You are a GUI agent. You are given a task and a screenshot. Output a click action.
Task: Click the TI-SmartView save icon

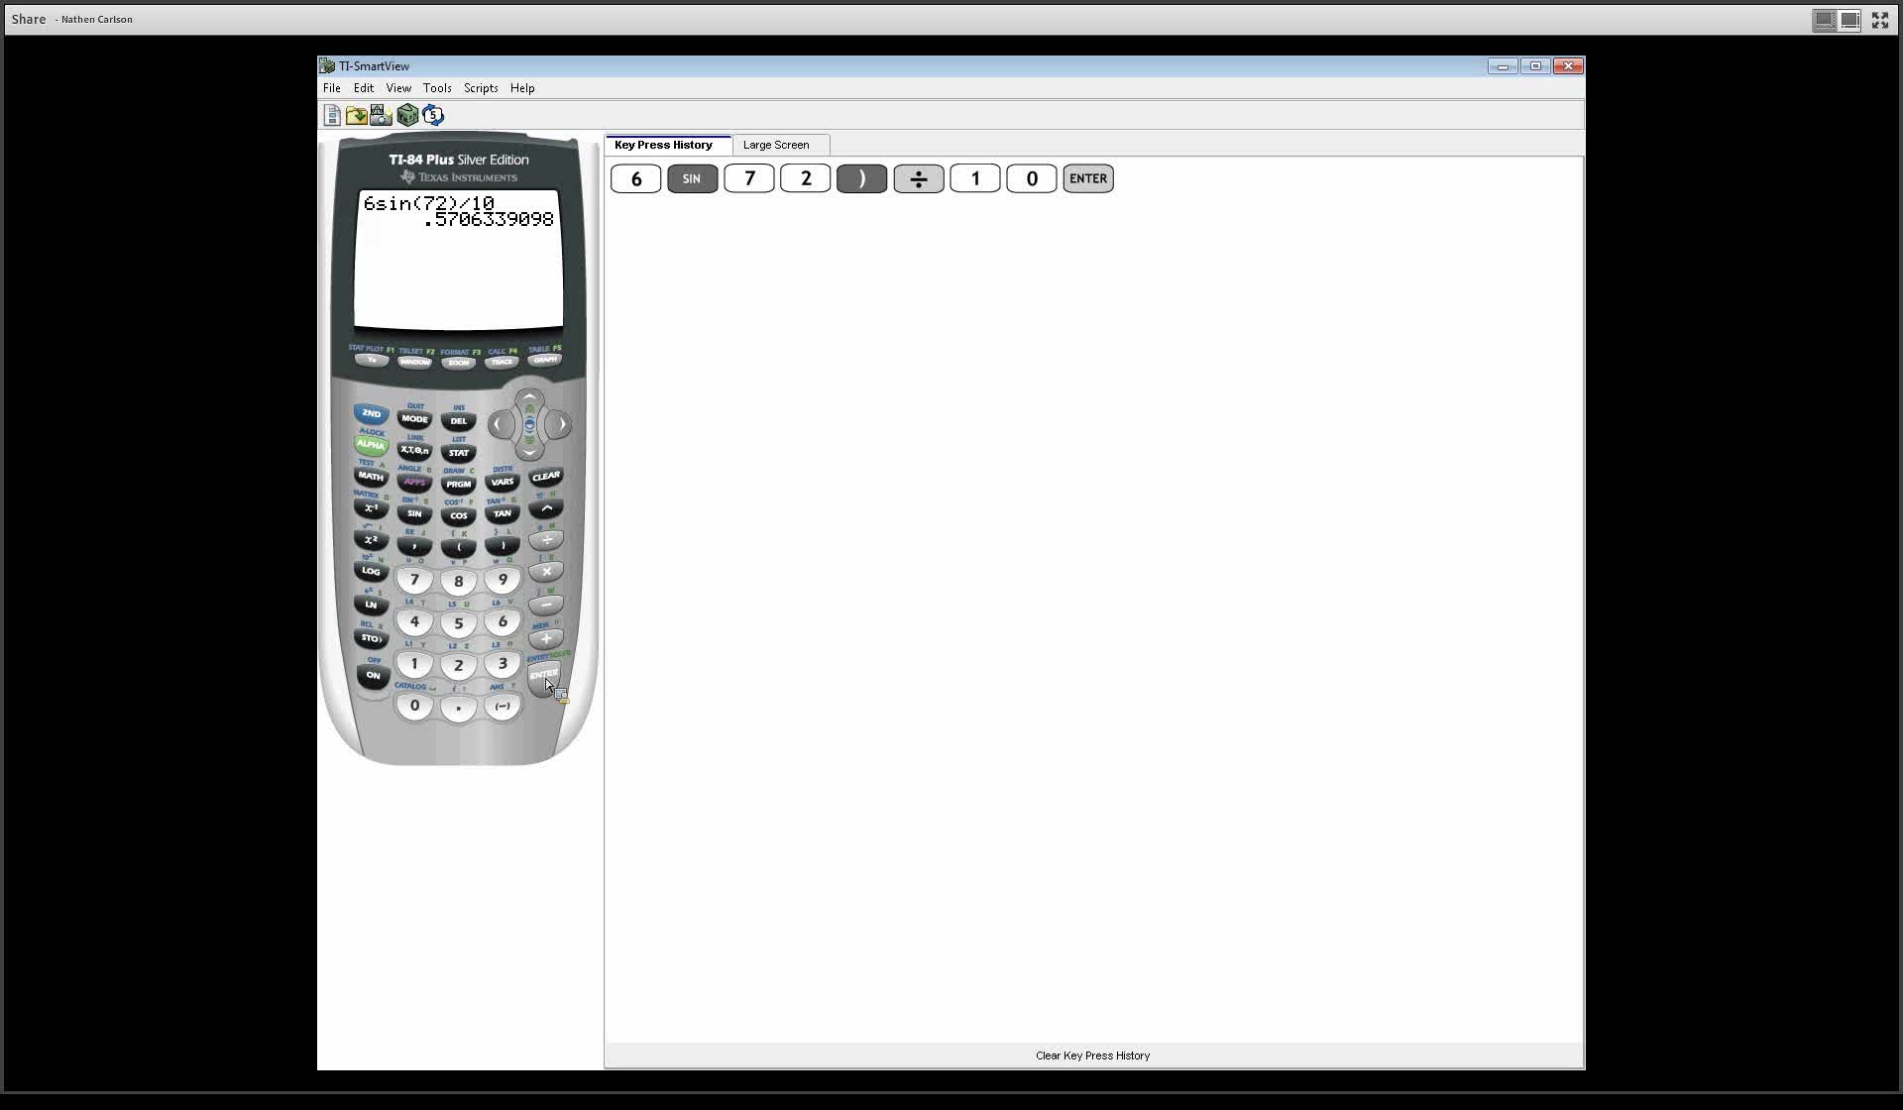pos(333,115)
